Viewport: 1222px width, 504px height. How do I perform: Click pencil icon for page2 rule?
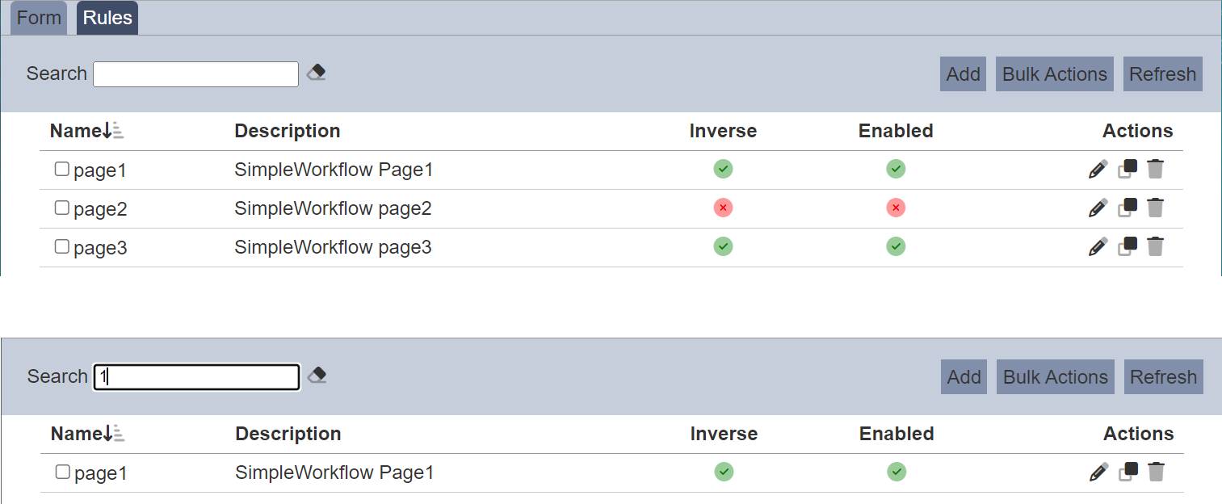(x=1098, y=208)
